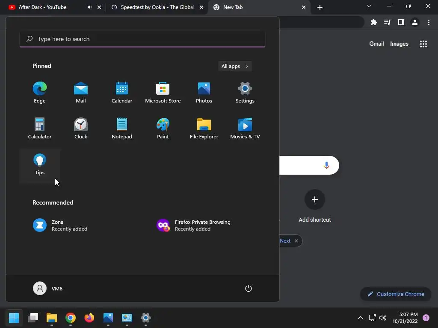Open Chrome three-dot menu
Viewport: 438px width, 328px height.
point(429,22)
